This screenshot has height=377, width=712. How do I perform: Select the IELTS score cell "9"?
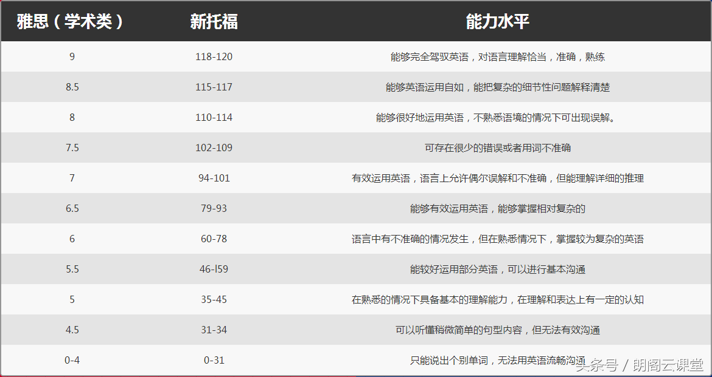(72, 56)
